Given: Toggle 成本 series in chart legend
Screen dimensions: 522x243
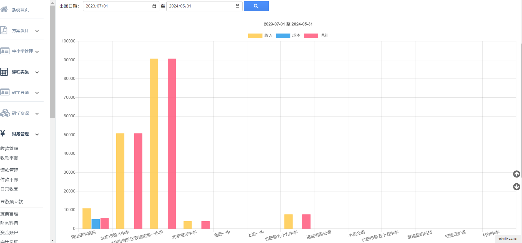Looking at the screenshot, I should (x=288, y=36).
